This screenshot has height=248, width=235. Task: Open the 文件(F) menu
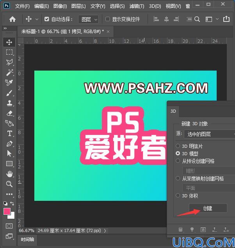tap(22, 6)
